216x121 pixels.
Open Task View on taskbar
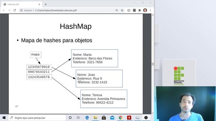click(x=78, y=118)
